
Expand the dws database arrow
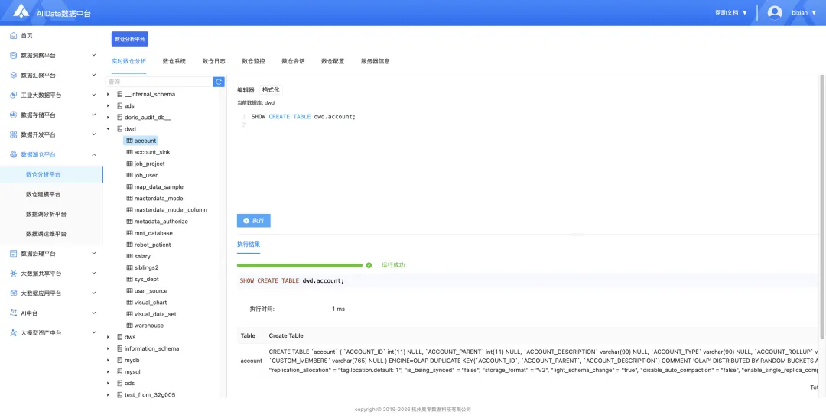point(108,337)
